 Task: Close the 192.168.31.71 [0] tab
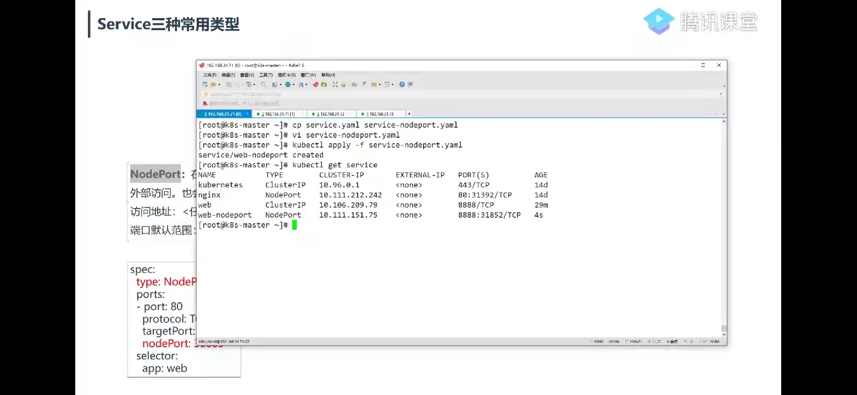(x=248, y=114)
